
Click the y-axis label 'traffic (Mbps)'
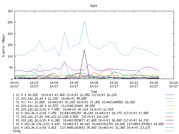click(x=4, y=45)
